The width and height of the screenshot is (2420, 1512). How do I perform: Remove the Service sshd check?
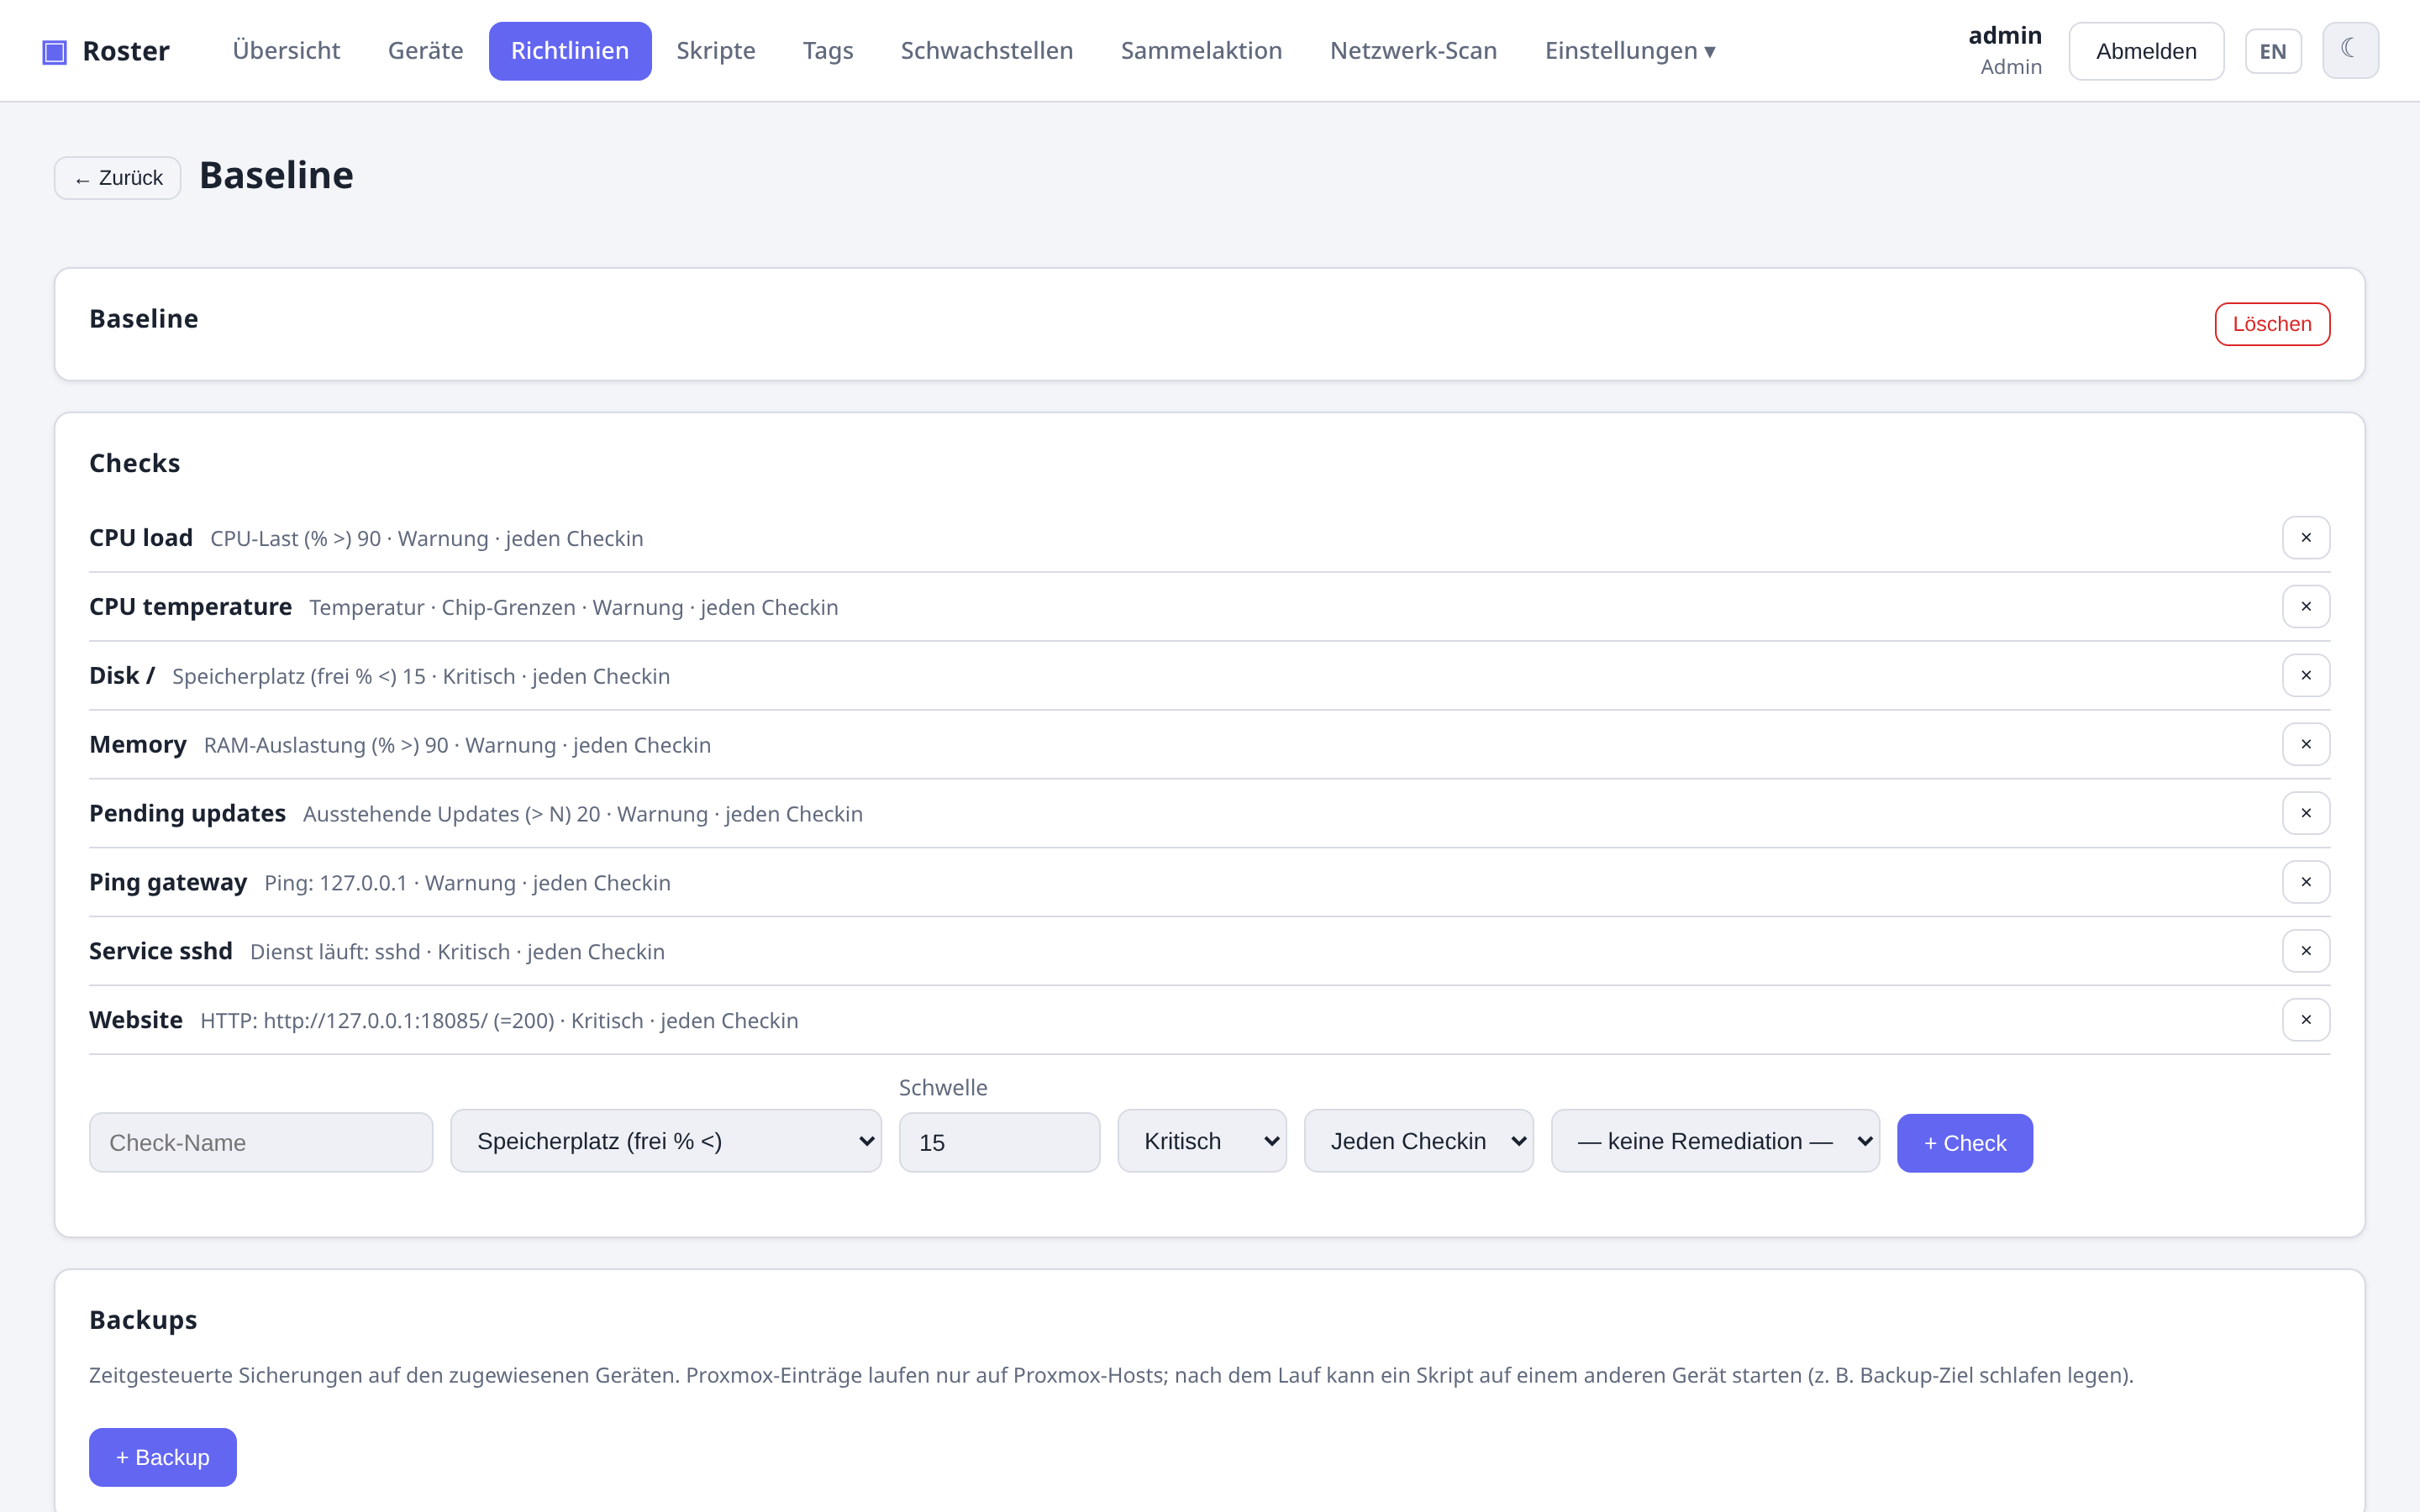(2306, 951)
